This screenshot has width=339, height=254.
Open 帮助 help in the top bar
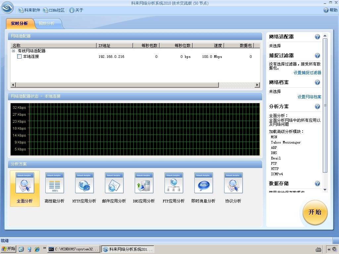(330, 10)
